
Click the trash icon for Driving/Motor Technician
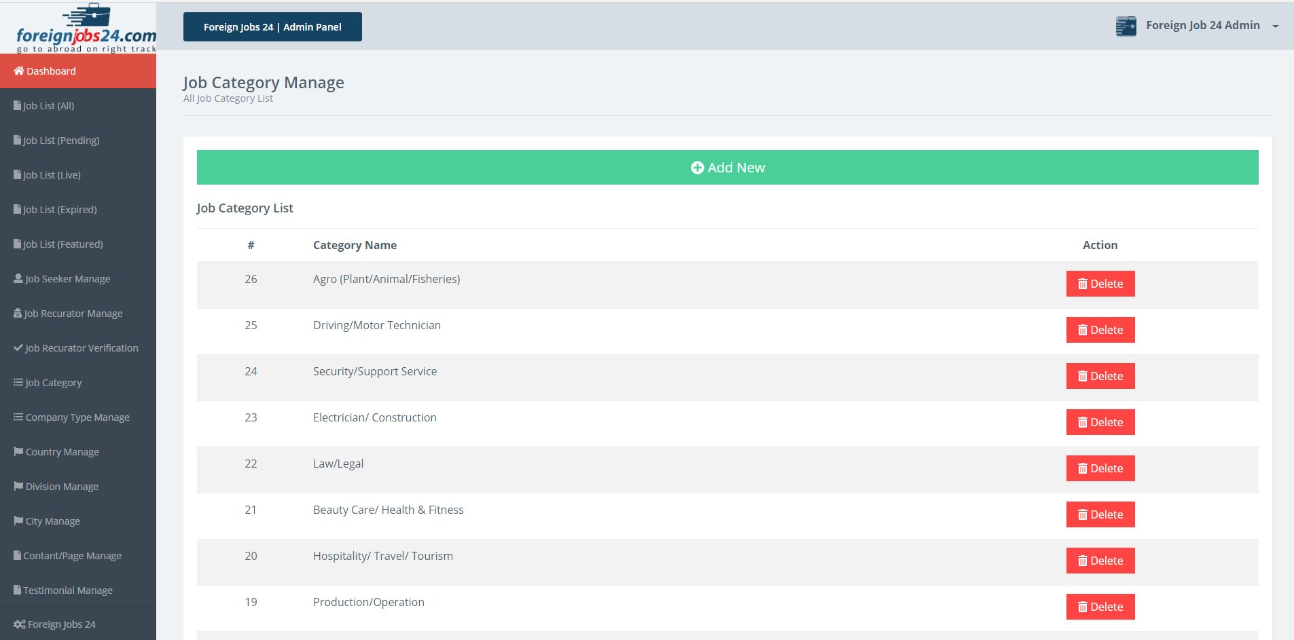[1083, 330]
